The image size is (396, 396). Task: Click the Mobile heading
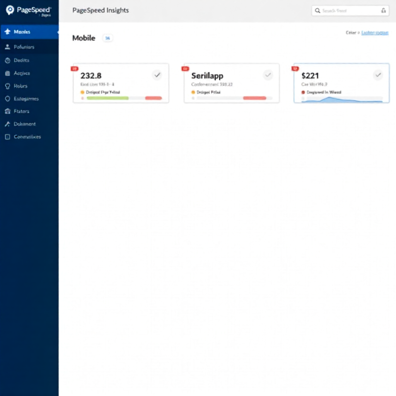click(x=84, y=38)
